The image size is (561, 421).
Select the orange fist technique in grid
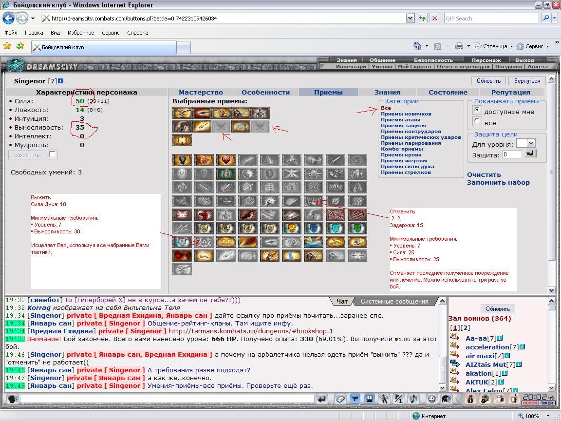click(204, 160)
